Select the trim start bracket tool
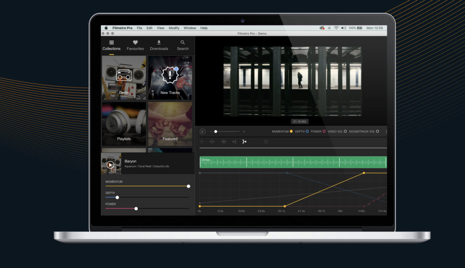Image resolution: width=465 pixels, height=268 pixels. (x=234, y=142)
